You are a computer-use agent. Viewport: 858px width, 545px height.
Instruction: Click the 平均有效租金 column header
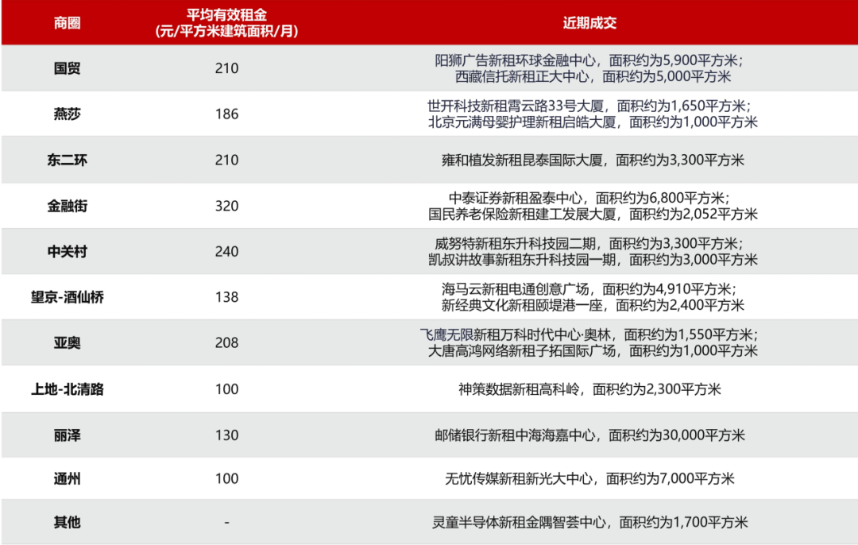click(226, 23)
